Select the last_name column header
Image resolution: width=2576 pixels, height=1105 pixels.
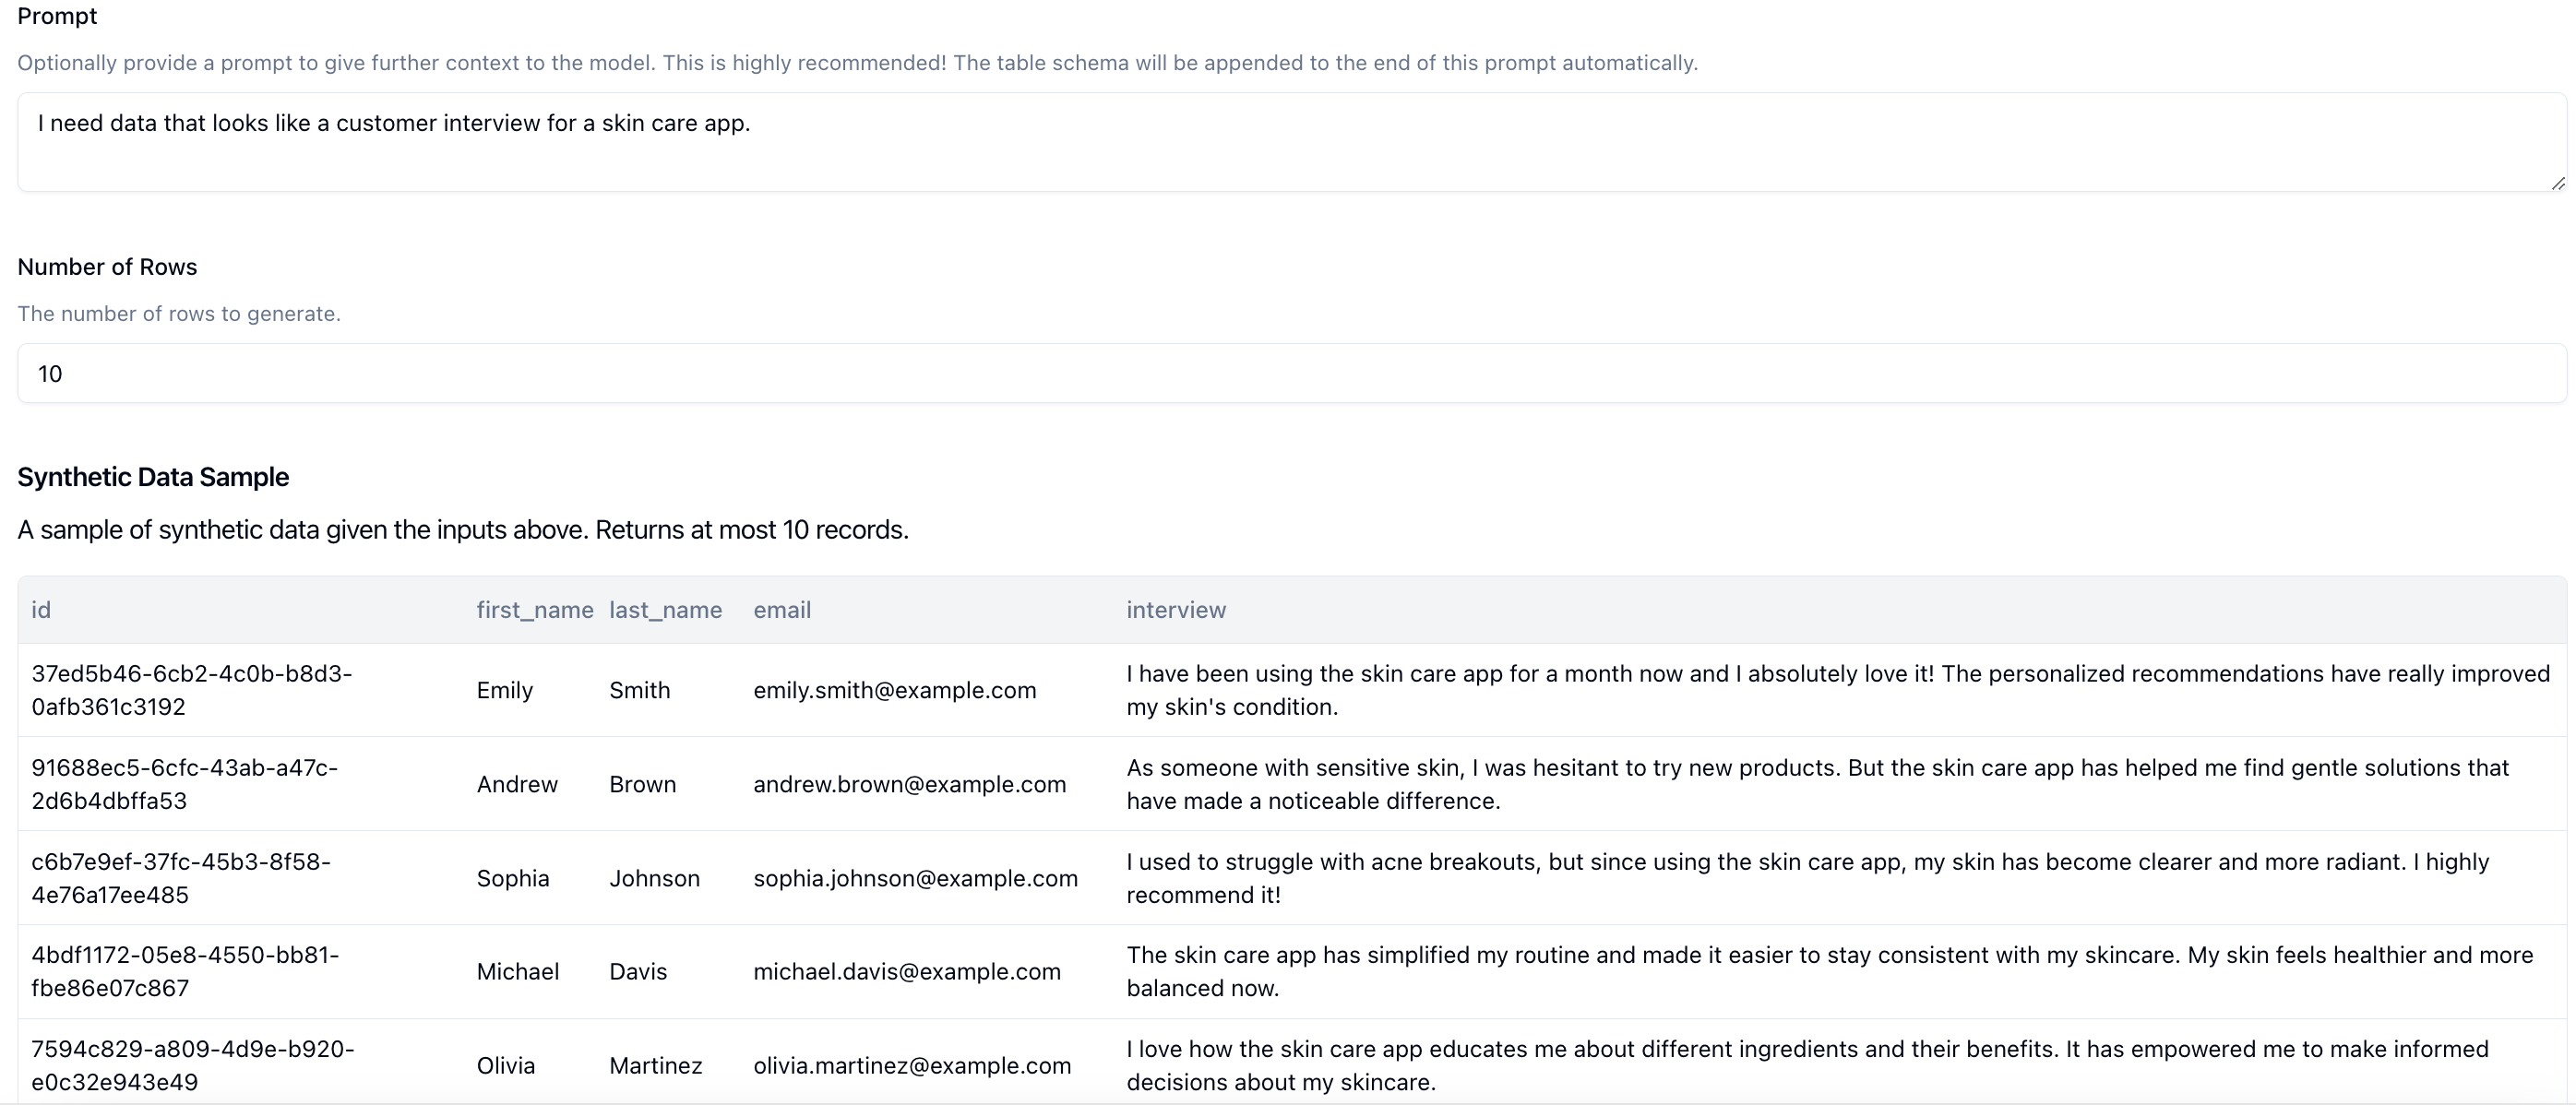click(665, 610)
